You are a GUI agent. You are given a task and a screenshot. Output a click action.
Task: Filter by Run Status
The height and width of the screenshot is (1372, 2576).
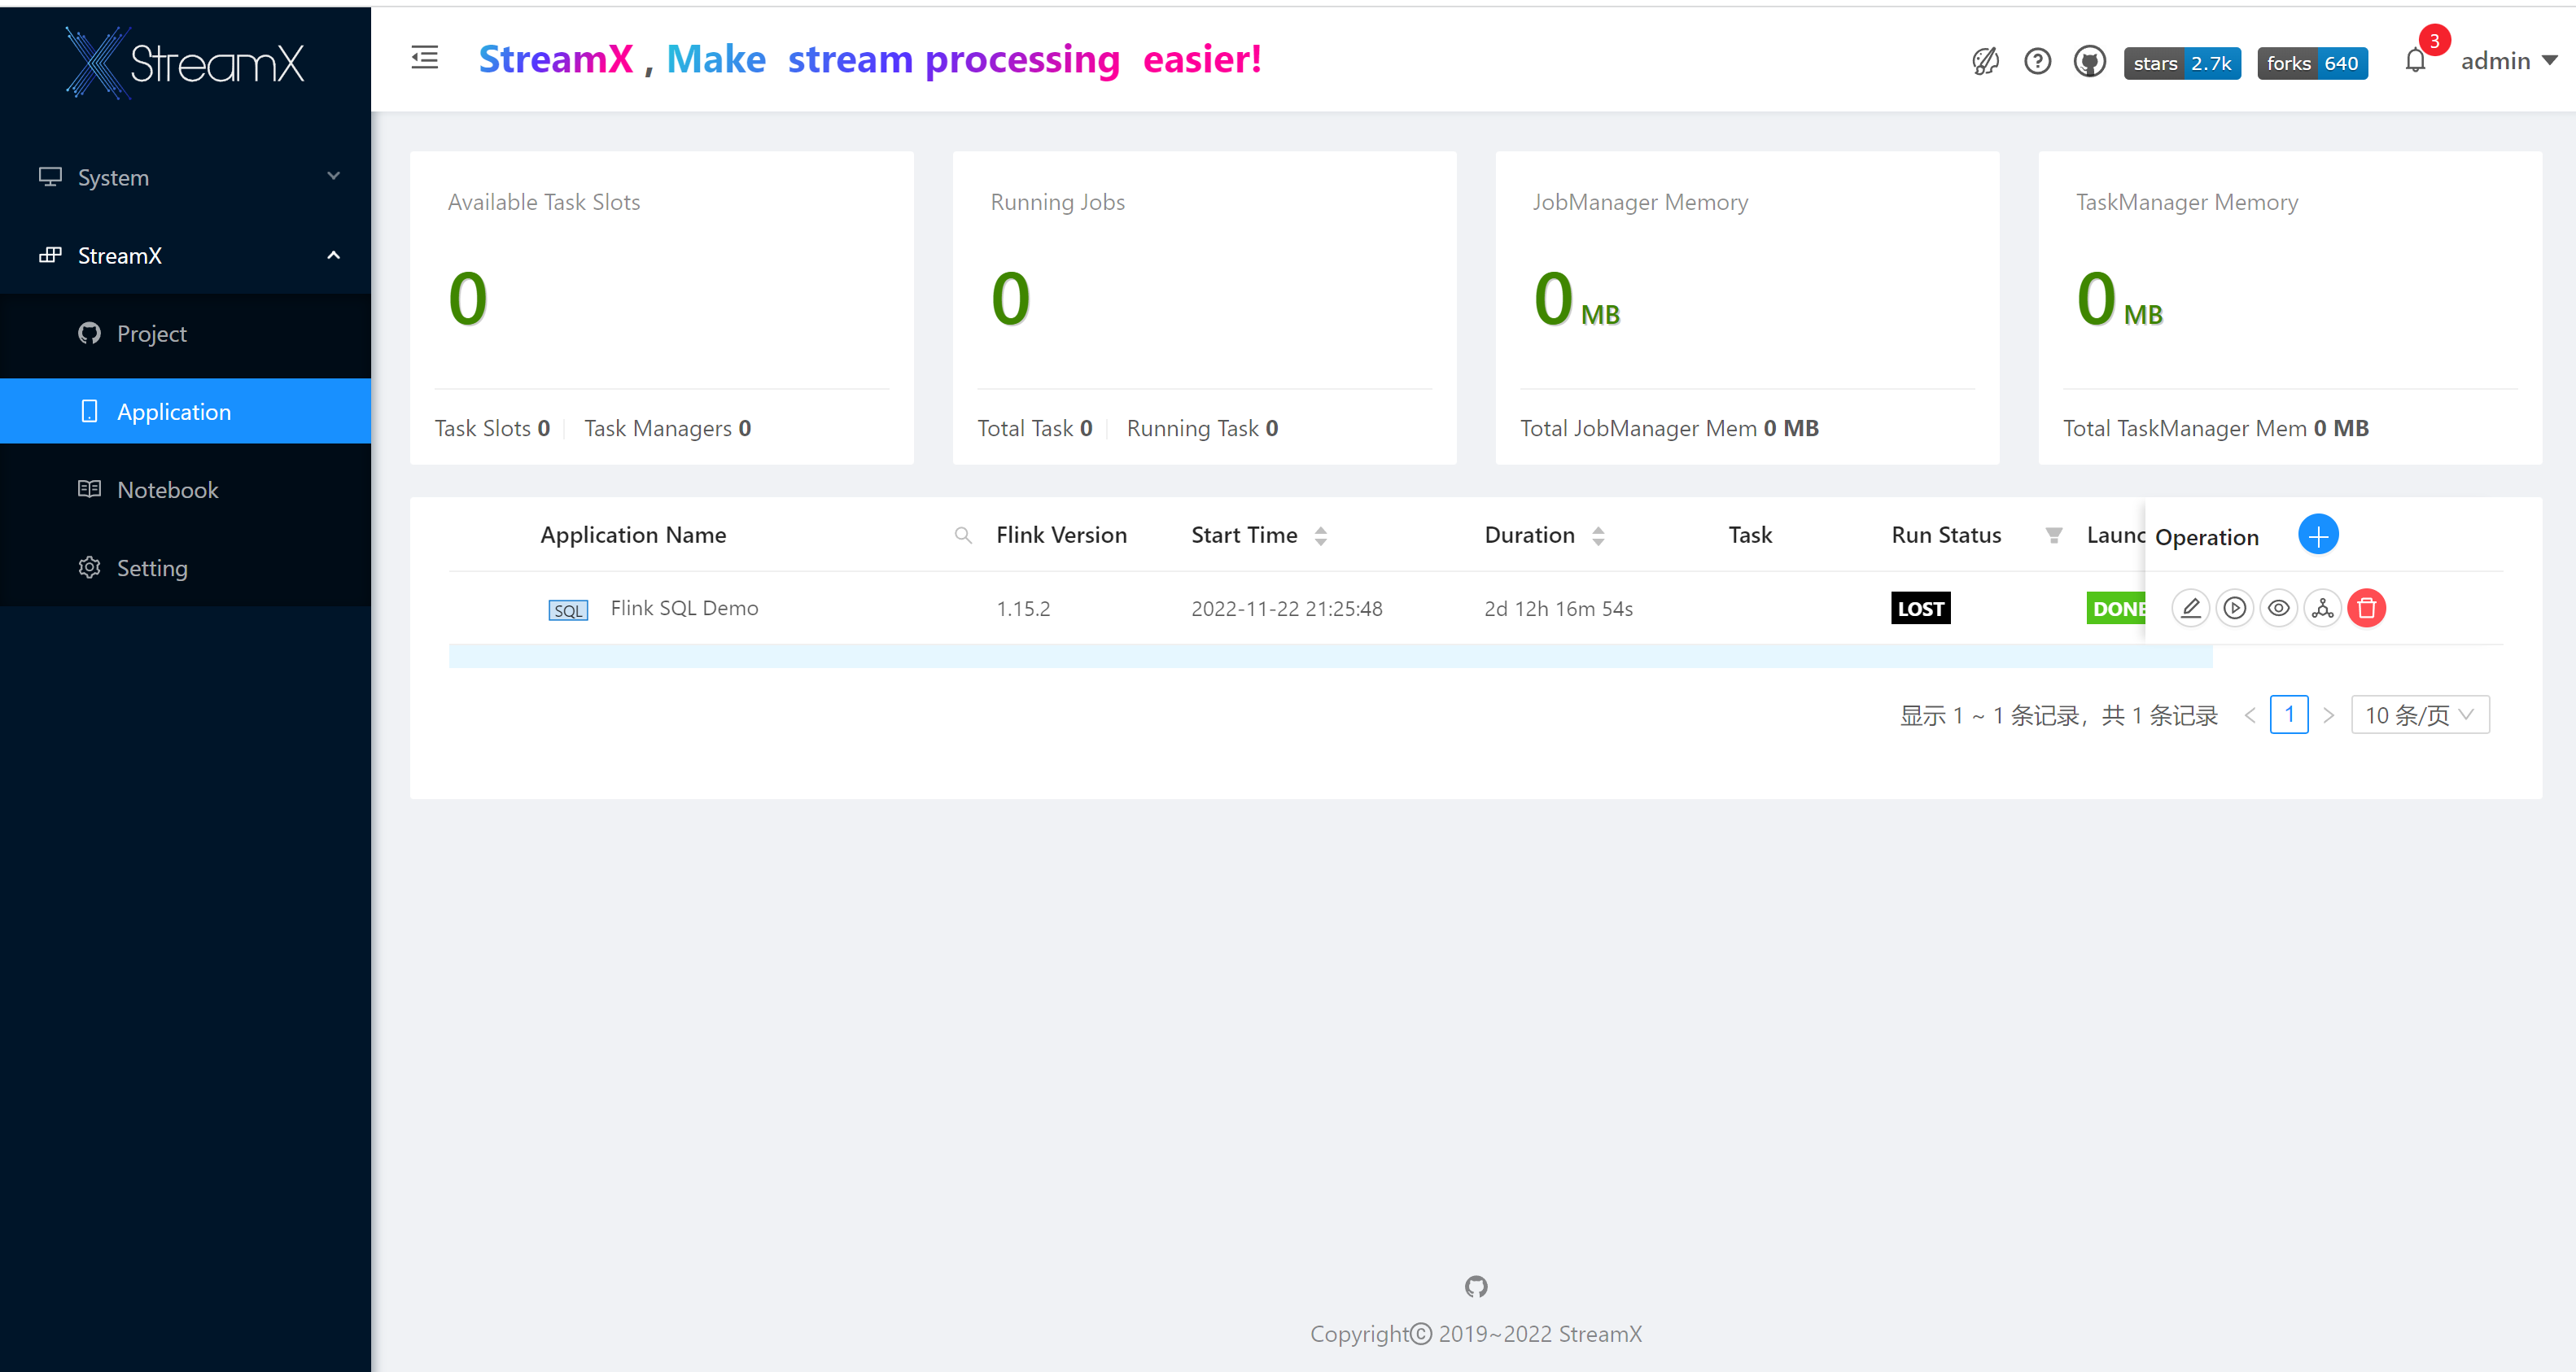pyautogui.click(x=2053, y=535)
